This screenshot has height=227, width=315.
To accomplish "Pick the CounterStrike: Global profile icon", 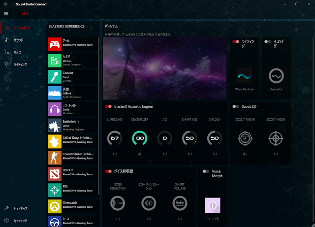I will (x=55, y=158).
